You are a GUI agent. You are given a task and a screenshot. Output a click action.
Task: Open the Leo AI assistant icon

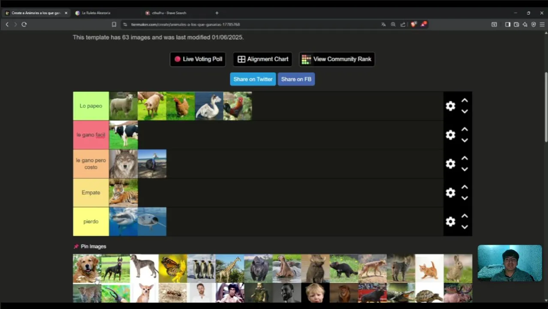[525, 24]
